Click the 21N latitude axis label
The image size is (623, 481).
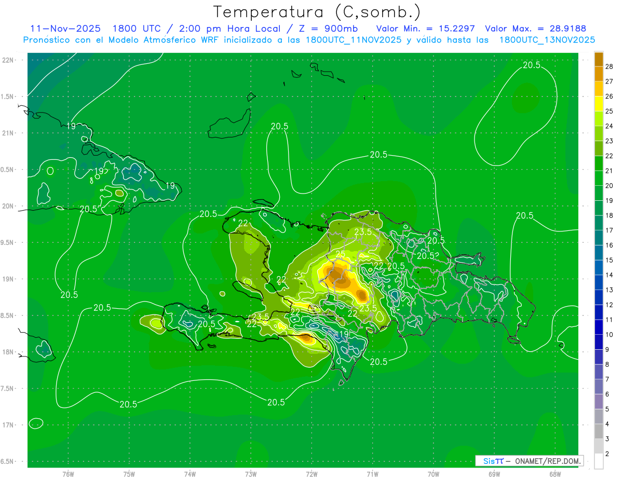click(x=9, y=133)
